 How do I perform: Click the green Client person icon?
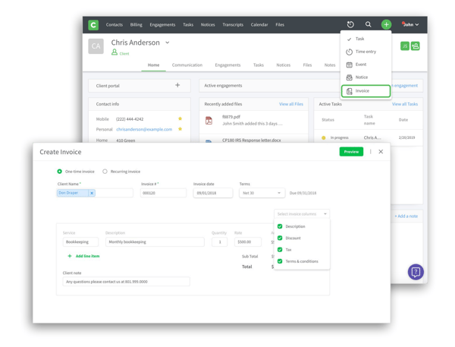click(x=115, y=52)
